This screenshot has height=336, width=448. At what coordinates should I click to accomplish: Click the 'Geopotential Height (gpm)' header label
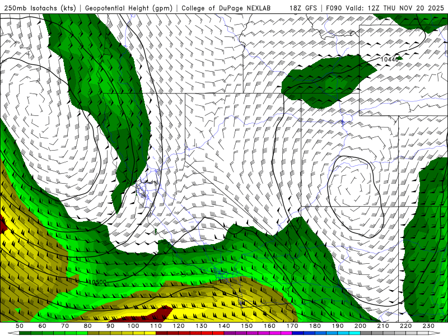[x=129, y=8]
